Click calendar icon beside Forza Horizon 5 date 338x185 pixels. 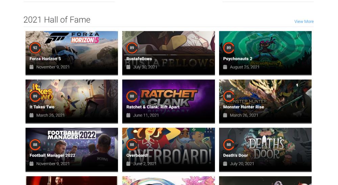pos(31,67)
